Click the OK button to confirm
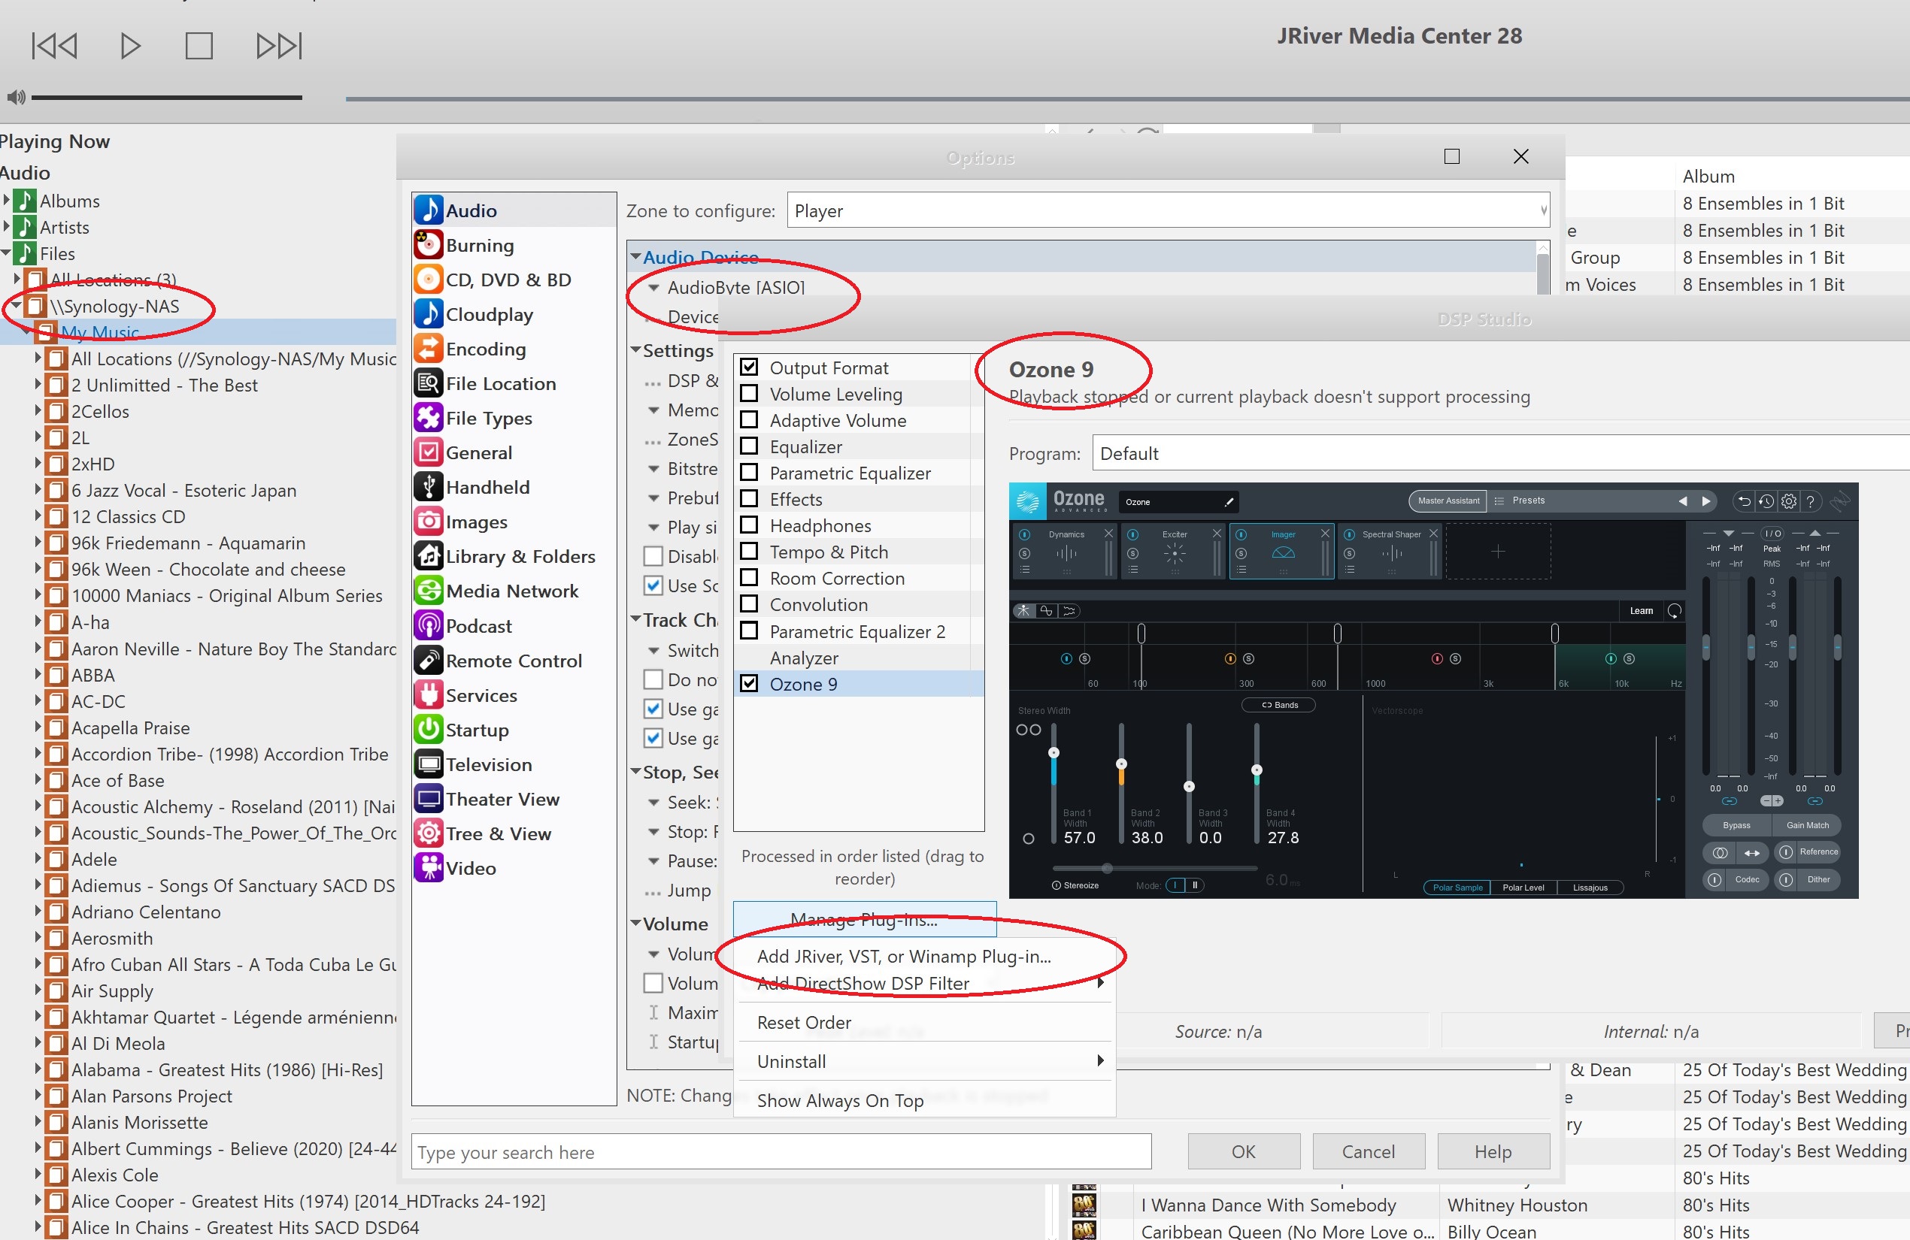1910x1240 pixels. pos(1243,1151)
